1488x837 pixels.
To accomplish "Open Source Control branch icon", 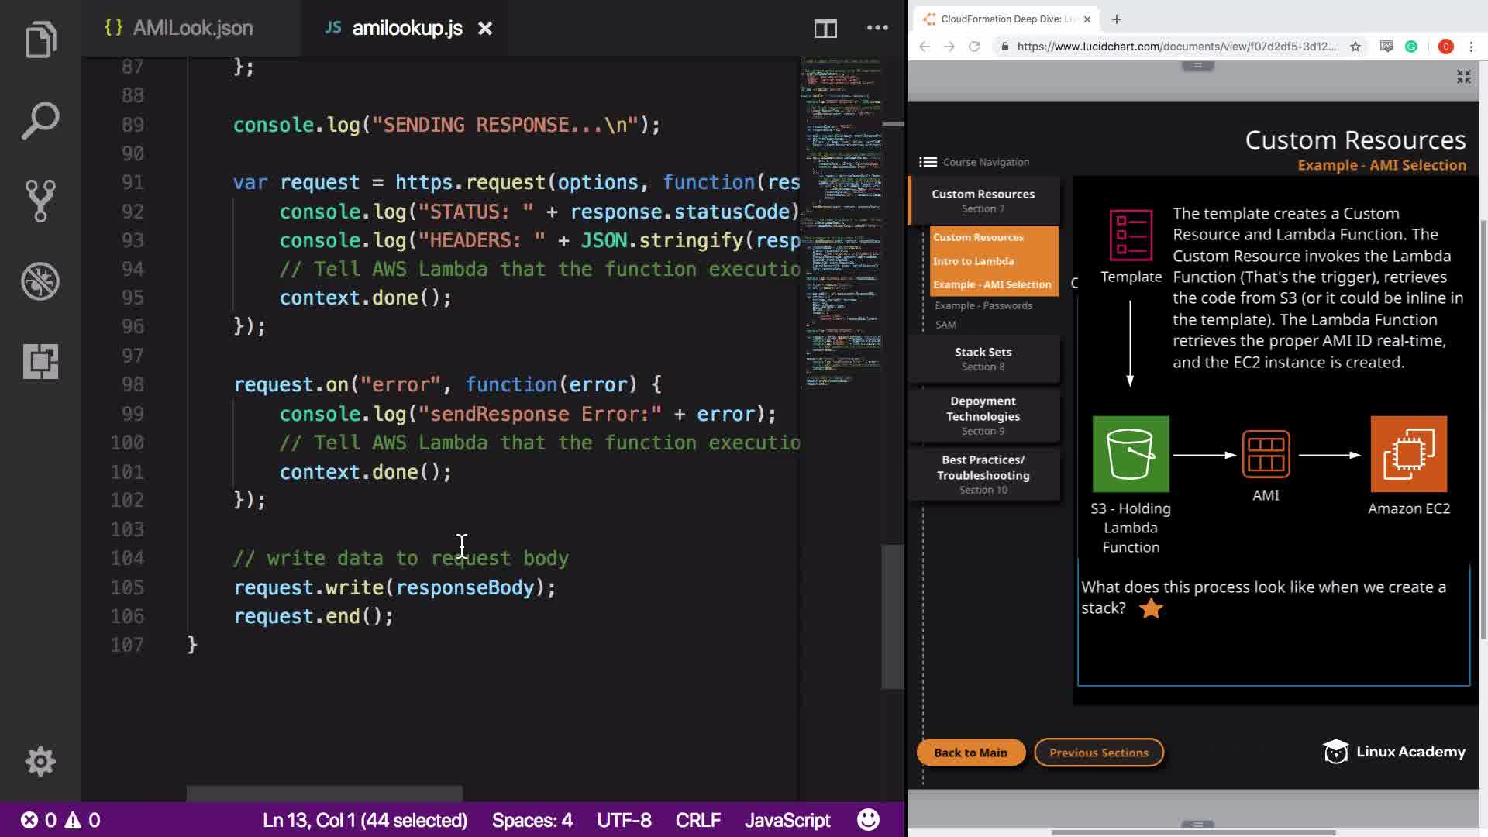I will (x=40, y=201).
